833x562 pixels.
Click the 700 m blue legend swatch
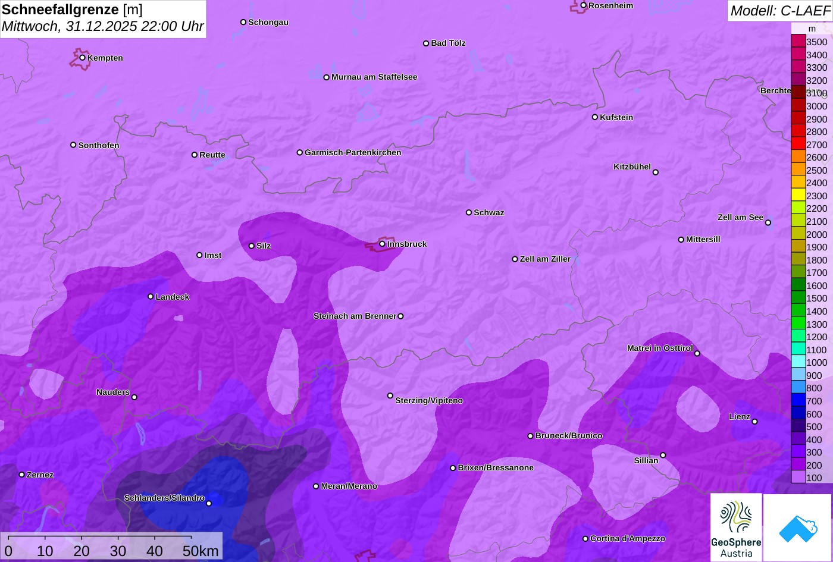pyautogui.click(x=798, y=400)
